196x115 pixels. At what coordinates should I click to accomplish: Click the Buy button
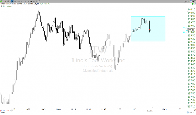4,111
